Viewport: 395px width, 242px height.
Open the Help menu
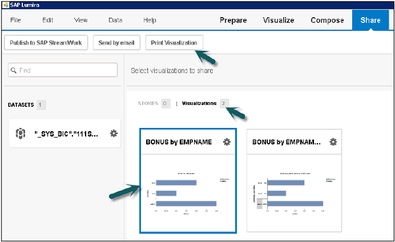click(x=149, y=20)
